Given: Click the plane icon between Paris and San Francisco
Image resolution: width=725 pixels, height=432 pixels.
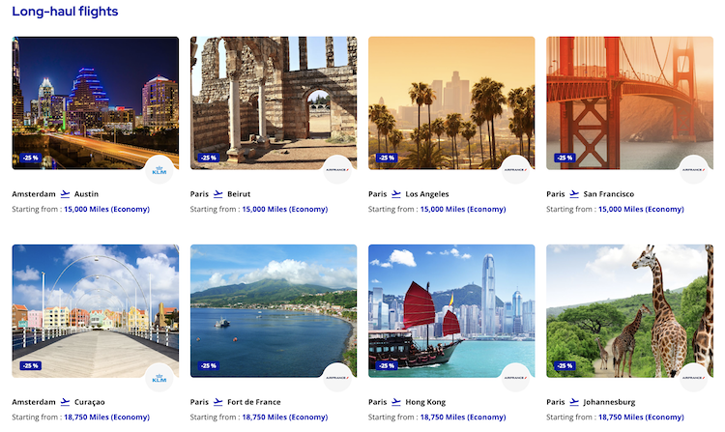Looking at the screenshot, I should (574, 194).
